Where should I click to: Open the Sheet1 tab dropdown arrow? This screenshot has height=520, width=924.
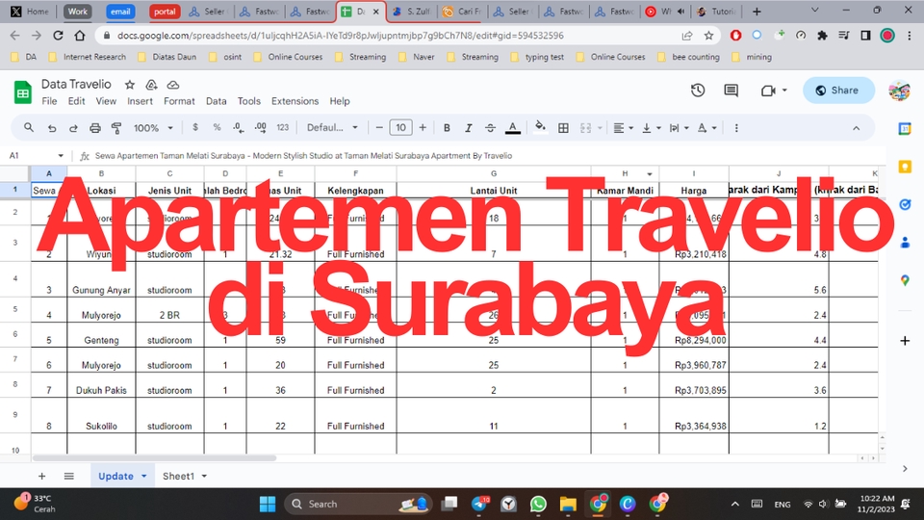click(x=204, y=476)
